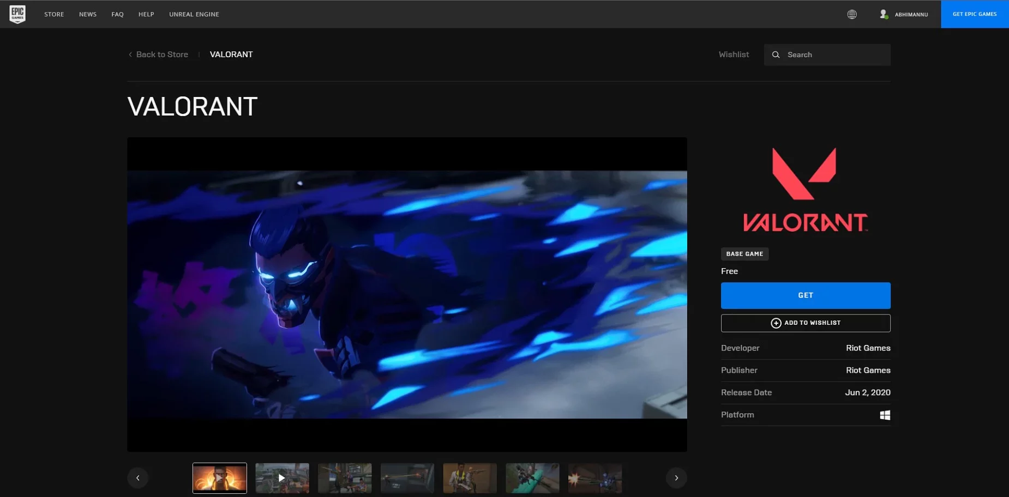
Task: Click the VALORANT logo image
Action: click(x=806, y=190)
